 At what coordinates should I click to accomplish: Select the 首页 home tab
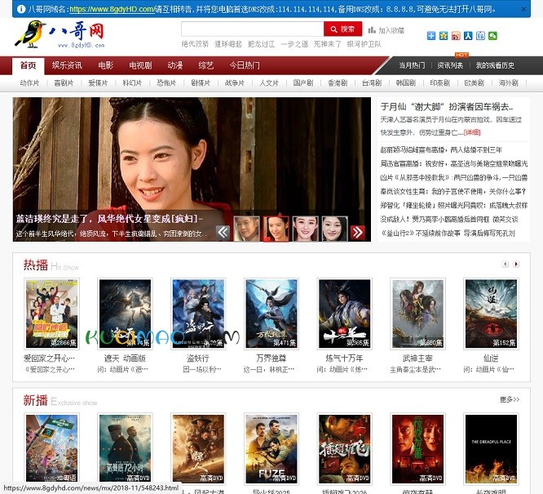pyautogui.click(x=28, y=65)
